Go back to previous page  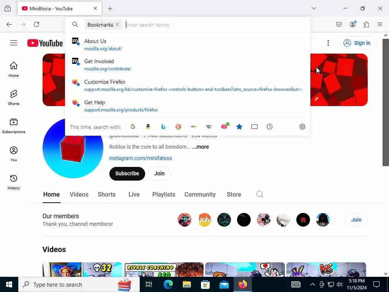click(9, 24)
